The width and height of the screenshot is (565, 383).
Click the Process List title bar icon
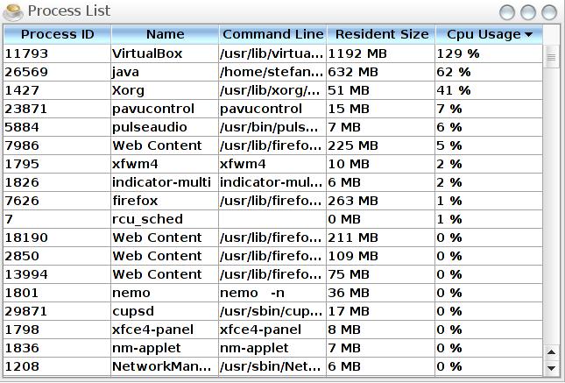13,11
